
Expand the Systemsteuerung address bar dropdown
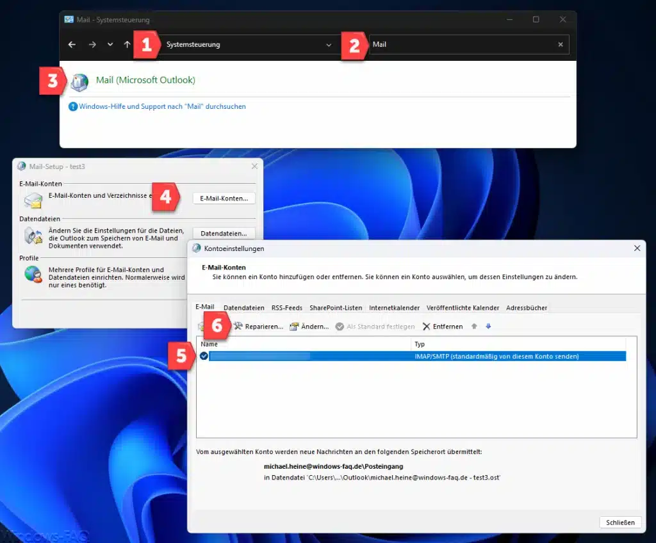coord(329,45)
